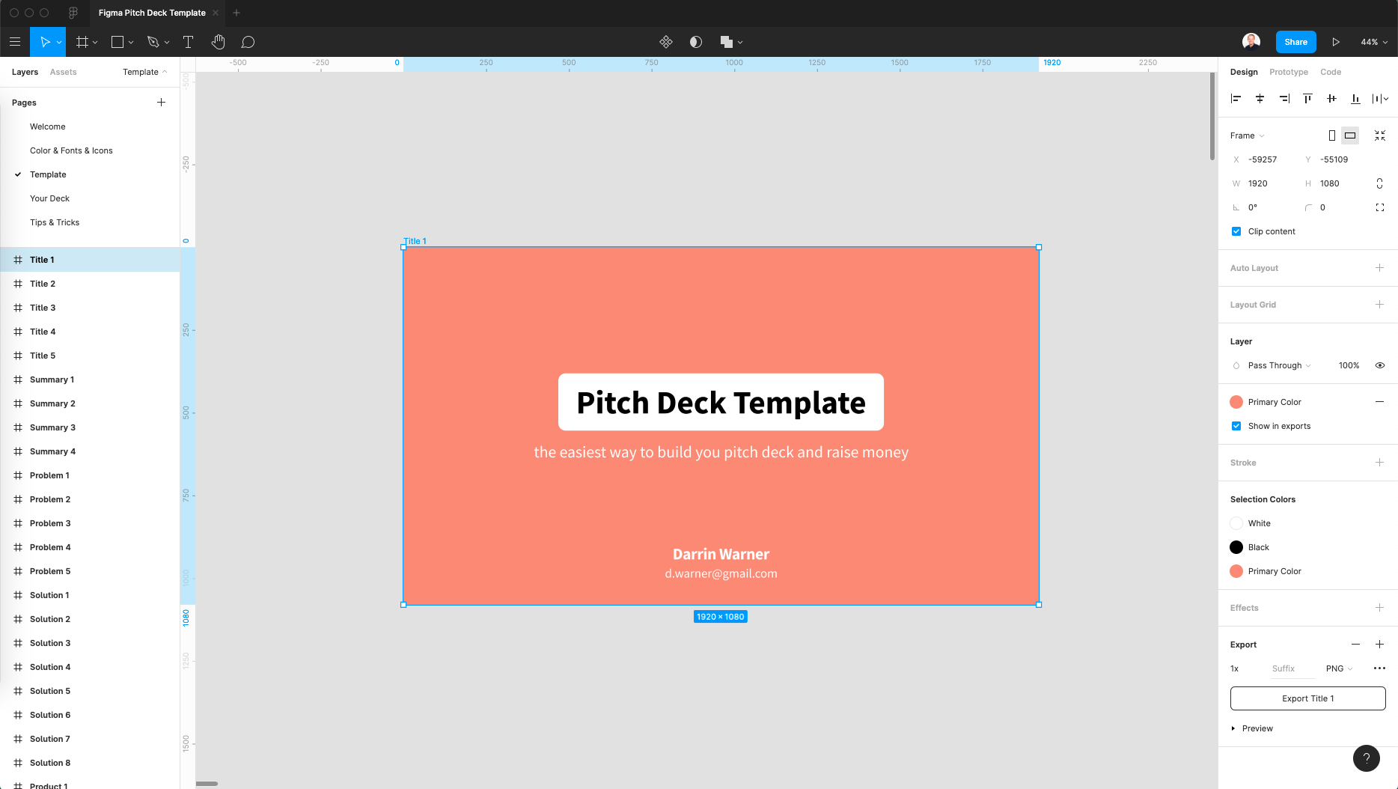Click the user avatar in toolbar
The height and width of the screenshot is (789, 1398).
pos(1251,42)
